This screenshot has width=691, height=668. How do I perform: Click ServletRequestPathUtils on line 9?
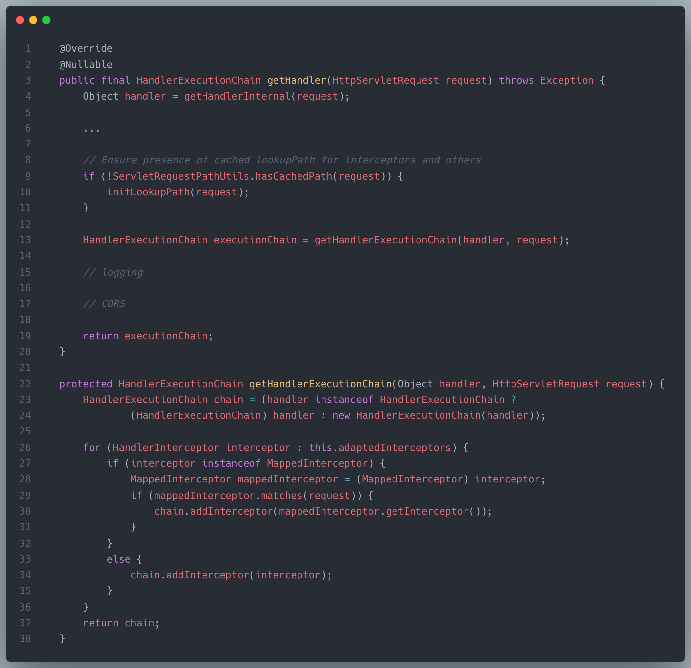[181, 176]
